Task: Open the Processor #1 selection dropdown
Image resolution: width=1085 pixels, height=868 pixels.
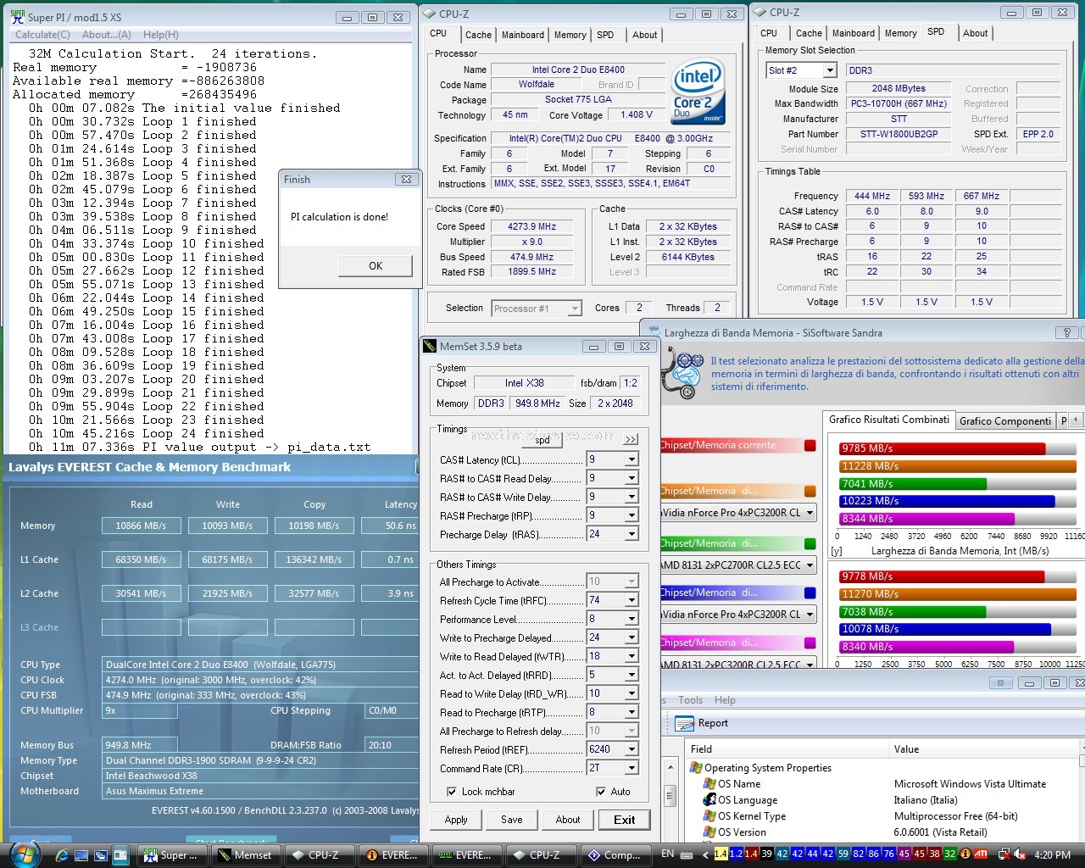Action: tap(575, 309)
